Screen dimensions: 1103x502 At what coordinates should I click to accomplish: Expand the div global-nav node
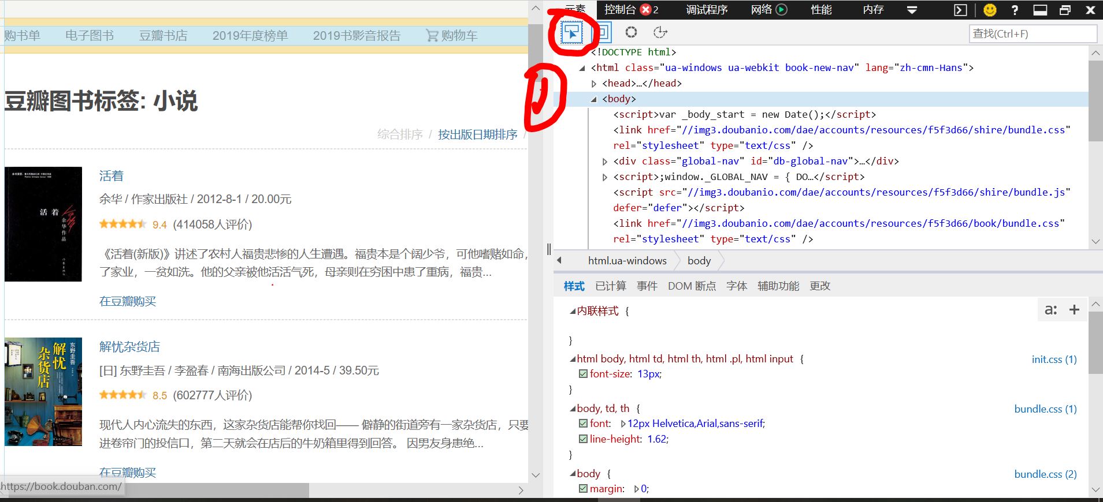point(605,162)
